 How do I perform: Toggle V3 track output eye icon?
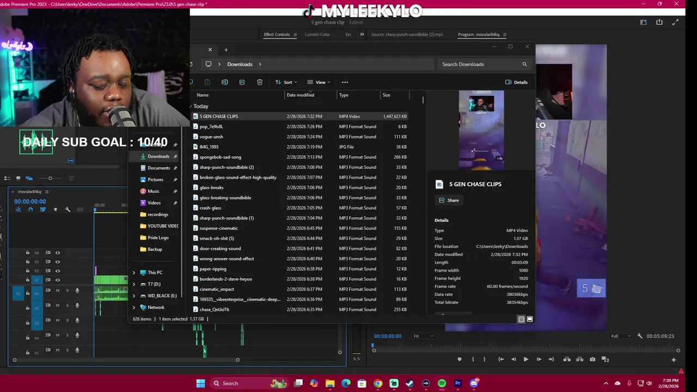point(57,262)
